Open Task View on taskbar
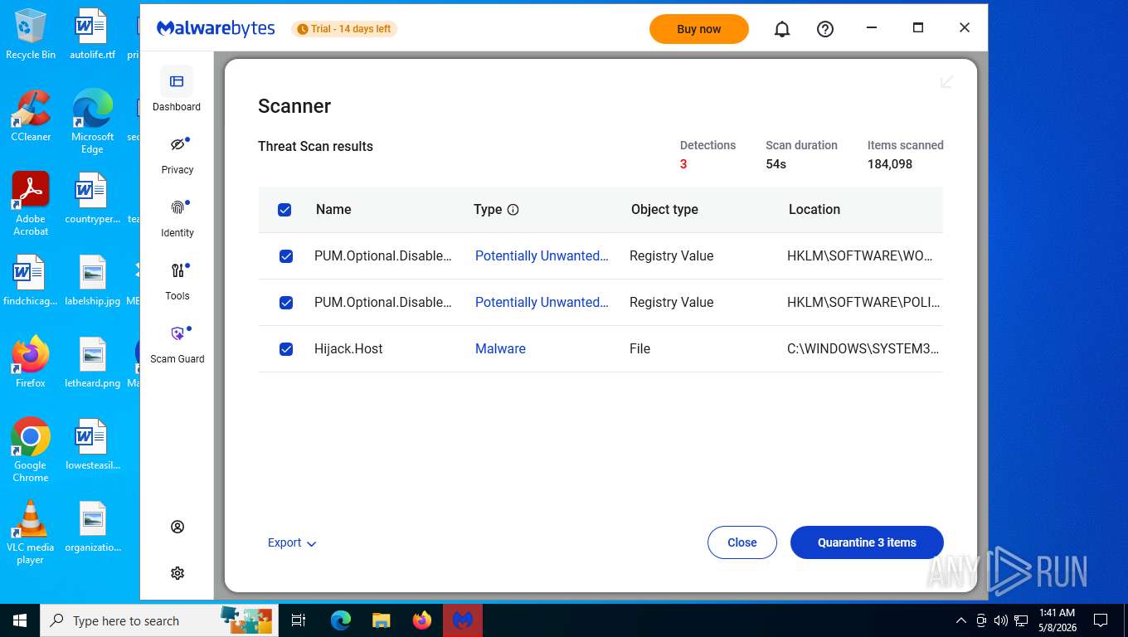The image size is (1128, 637). coord(299,620)
